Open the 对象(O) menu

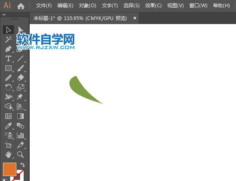click(x=87, y=6)
